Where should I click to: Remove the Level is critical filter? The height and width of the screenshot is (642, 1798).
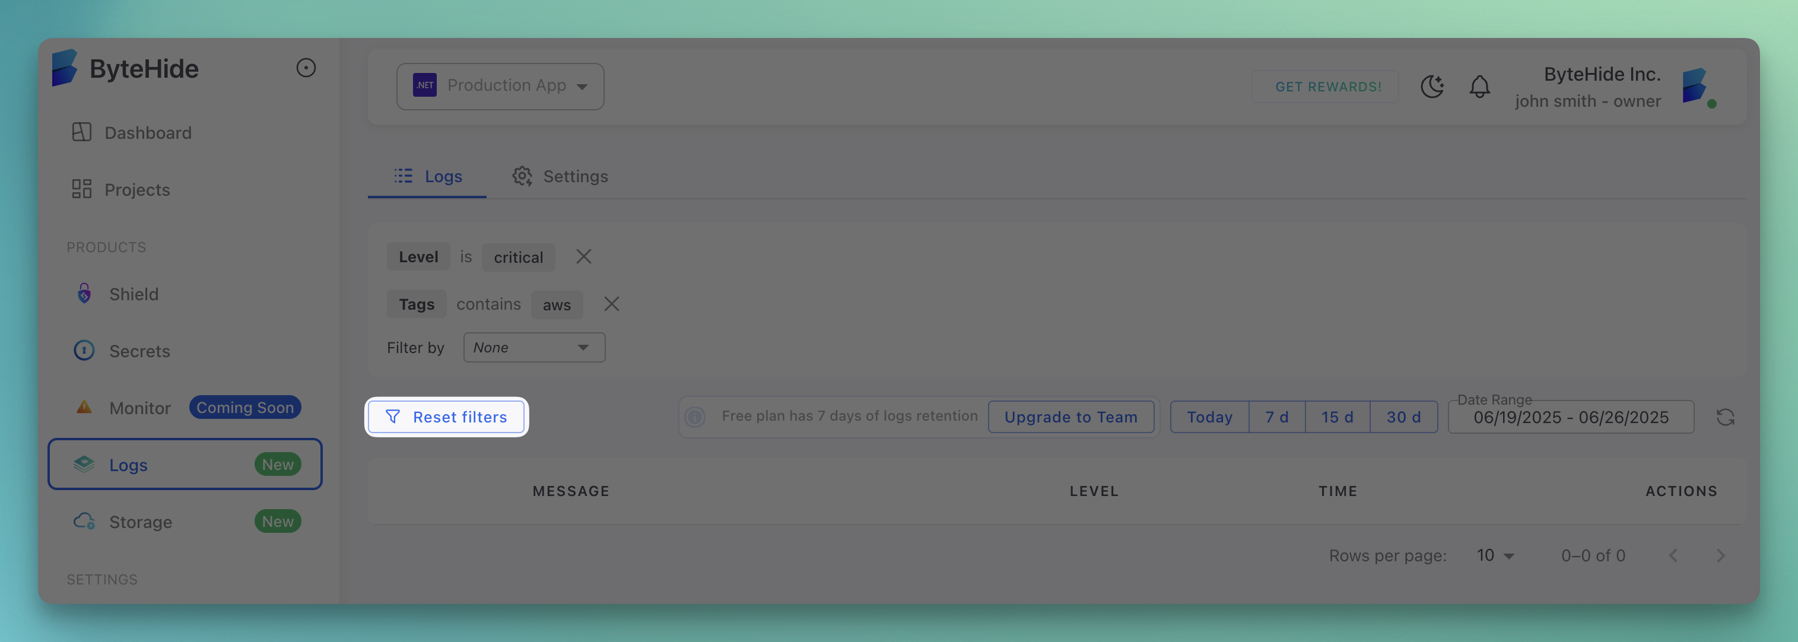pos(583,257)
